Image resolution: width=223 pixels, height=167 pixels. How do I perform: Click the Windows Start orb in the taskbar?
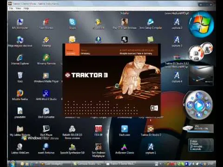tap(13, 164)
